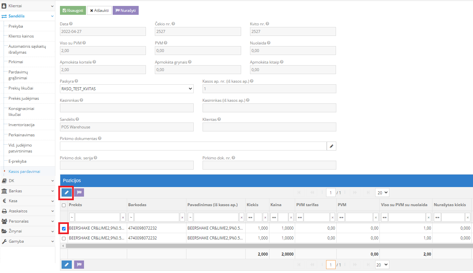The width and height of the screenshot is (473, 273).
Task: Click the Atšaukti cancel button
Action: (x=99, y=11)
